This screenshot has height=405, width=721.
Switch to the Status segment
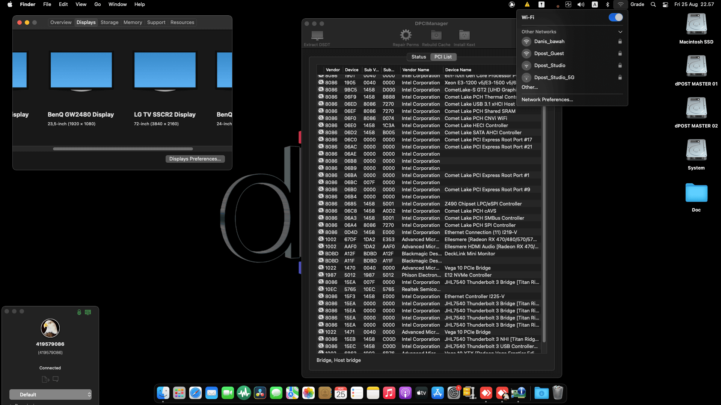click(418, 57)
